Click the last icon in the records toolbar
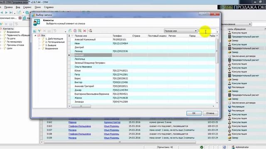Screen dimensions: 266x149 coord(90,31)
